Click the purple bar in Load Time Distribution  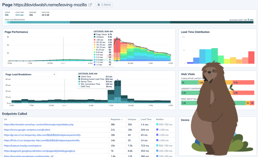190,63
